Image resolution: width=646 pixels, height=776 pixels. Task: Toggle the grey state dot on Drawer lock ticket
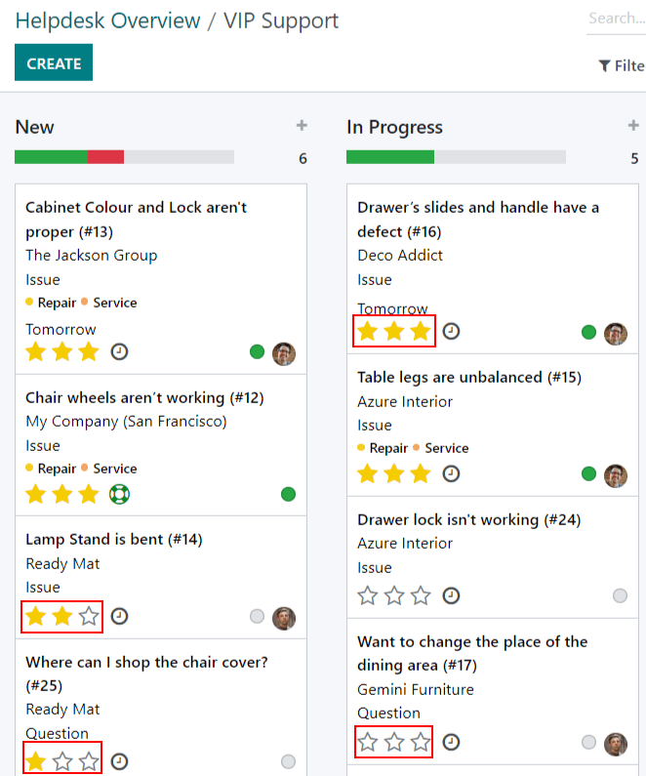[620, 595]
